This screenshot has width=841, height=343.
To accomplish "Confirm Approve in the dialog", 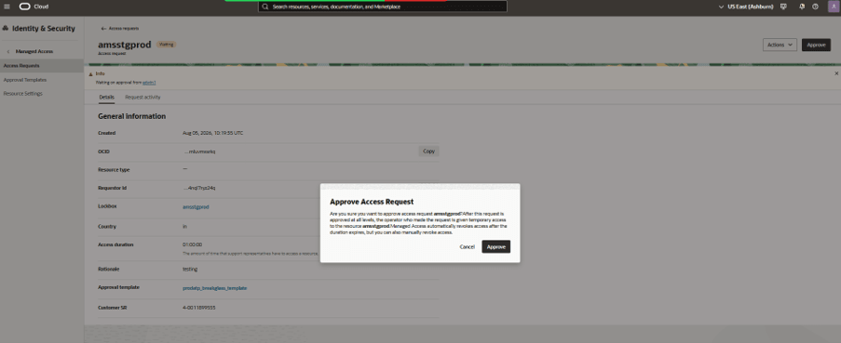I will point(496,246).
